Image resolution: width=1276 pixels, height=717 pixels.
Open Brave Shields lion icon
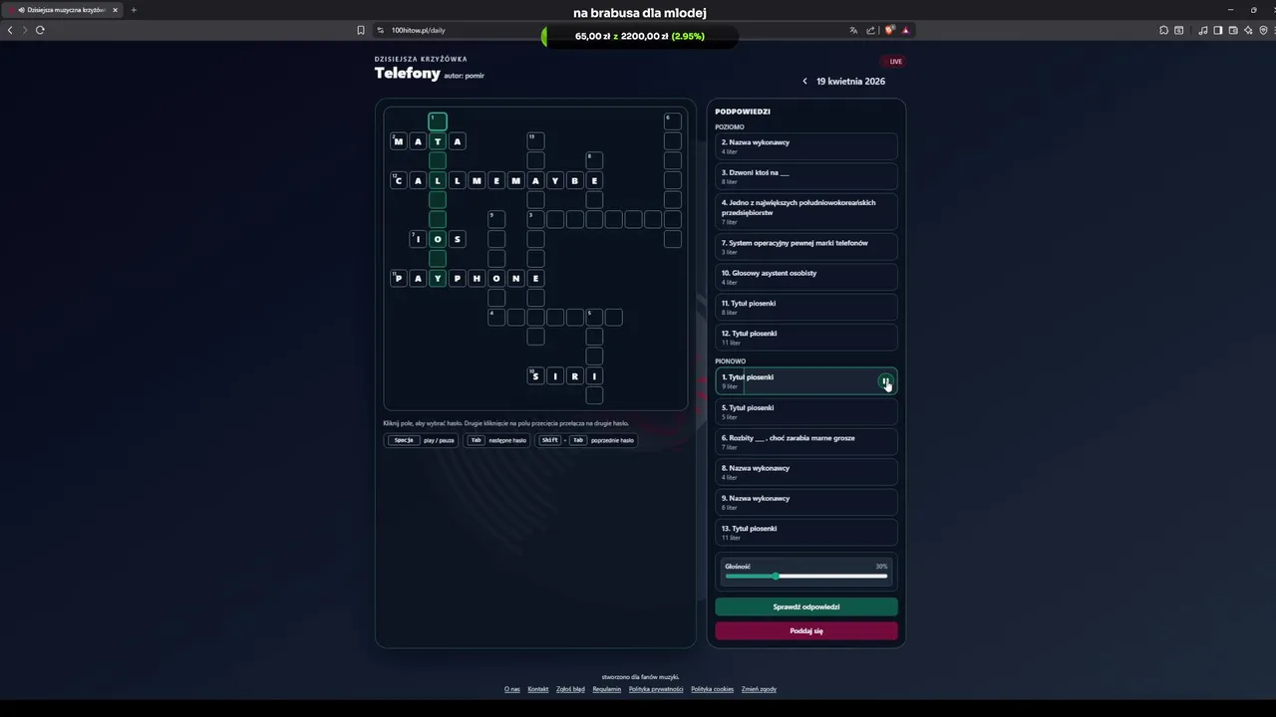888,30
